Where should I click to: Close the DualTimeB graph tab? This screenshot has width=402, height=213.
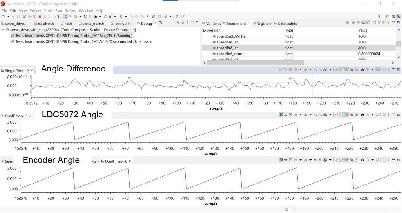tap(130, 161)
